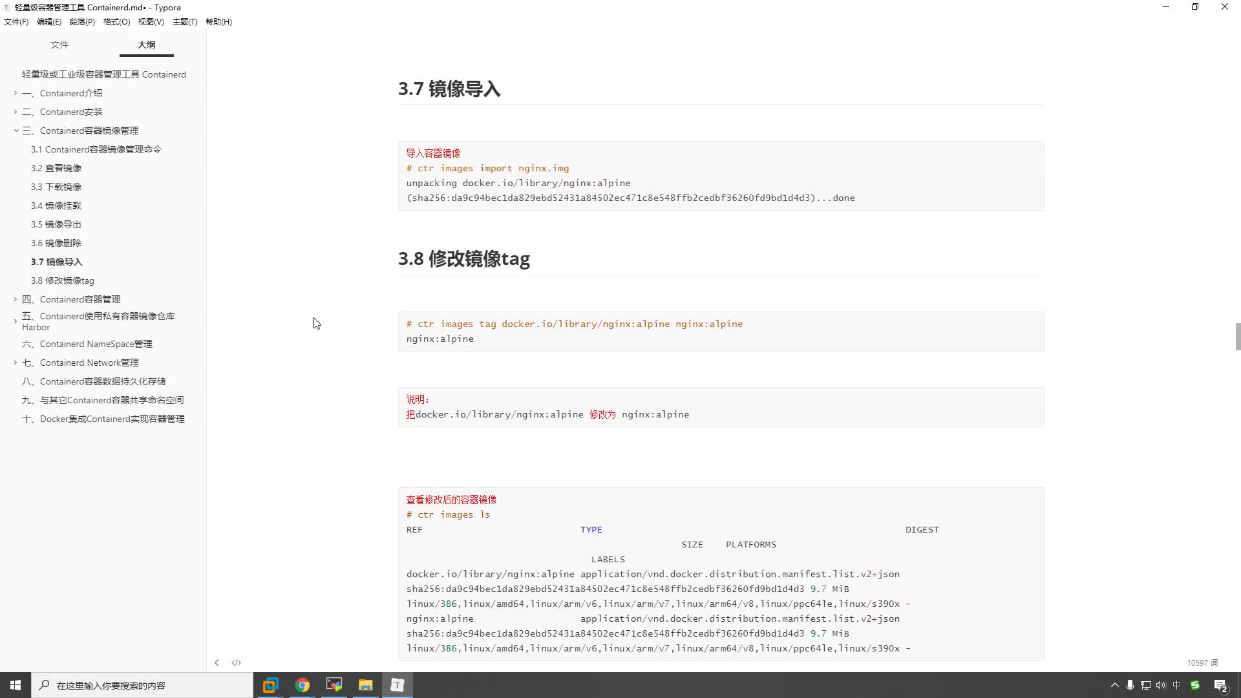Click the 10597 词 word count

click(1202, 663)
